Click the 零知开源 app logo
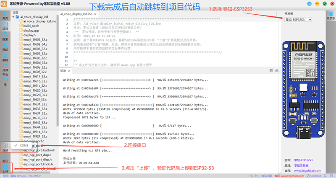 tap(4, 4)
